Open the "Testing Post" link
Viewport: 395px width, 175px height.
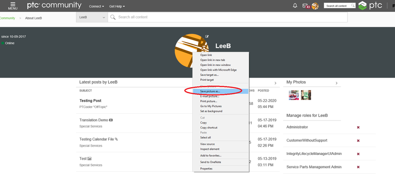click(x=90, y=101)
